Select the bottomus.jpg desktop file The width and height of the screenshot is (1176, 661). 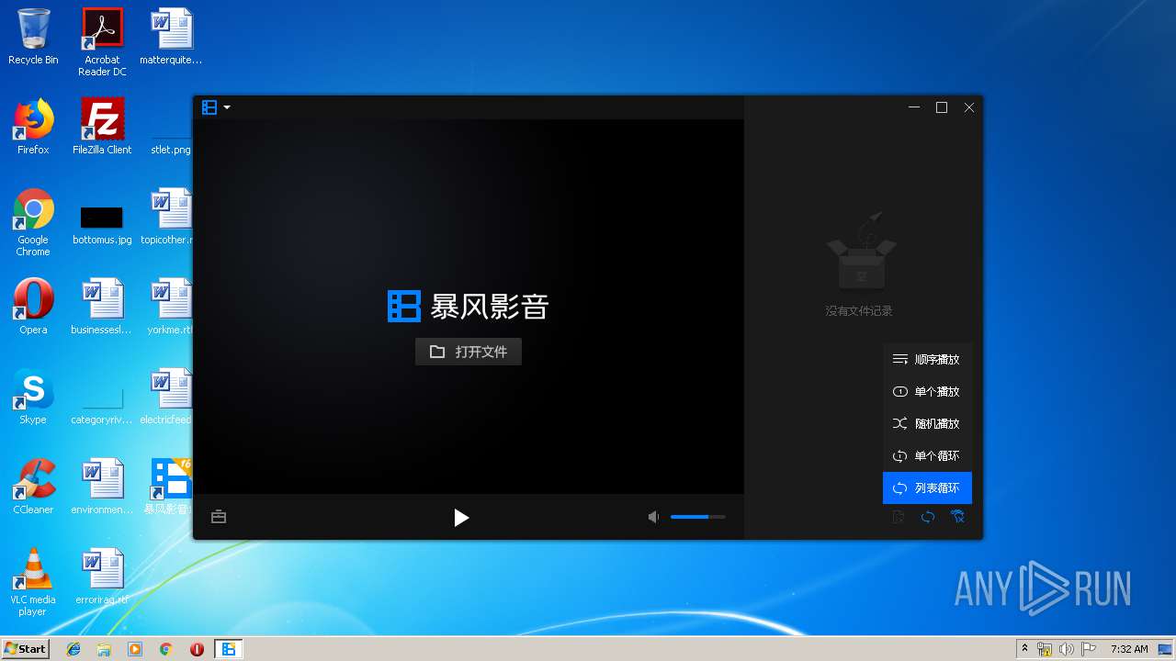tap(102, 224)
